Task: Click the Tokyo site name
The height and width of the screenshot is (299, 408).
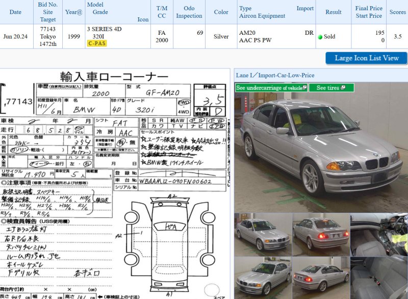Action: click(48, 36)
